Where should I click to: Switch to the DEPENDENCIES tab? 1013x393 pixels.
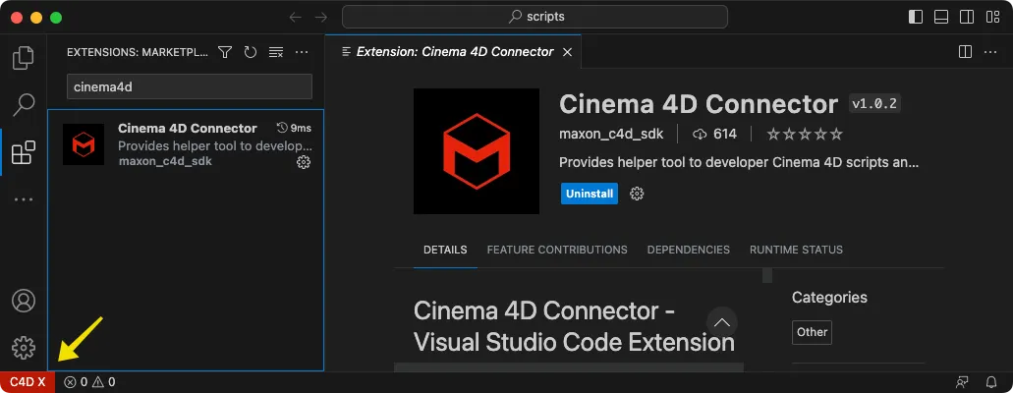pos(688,250)
